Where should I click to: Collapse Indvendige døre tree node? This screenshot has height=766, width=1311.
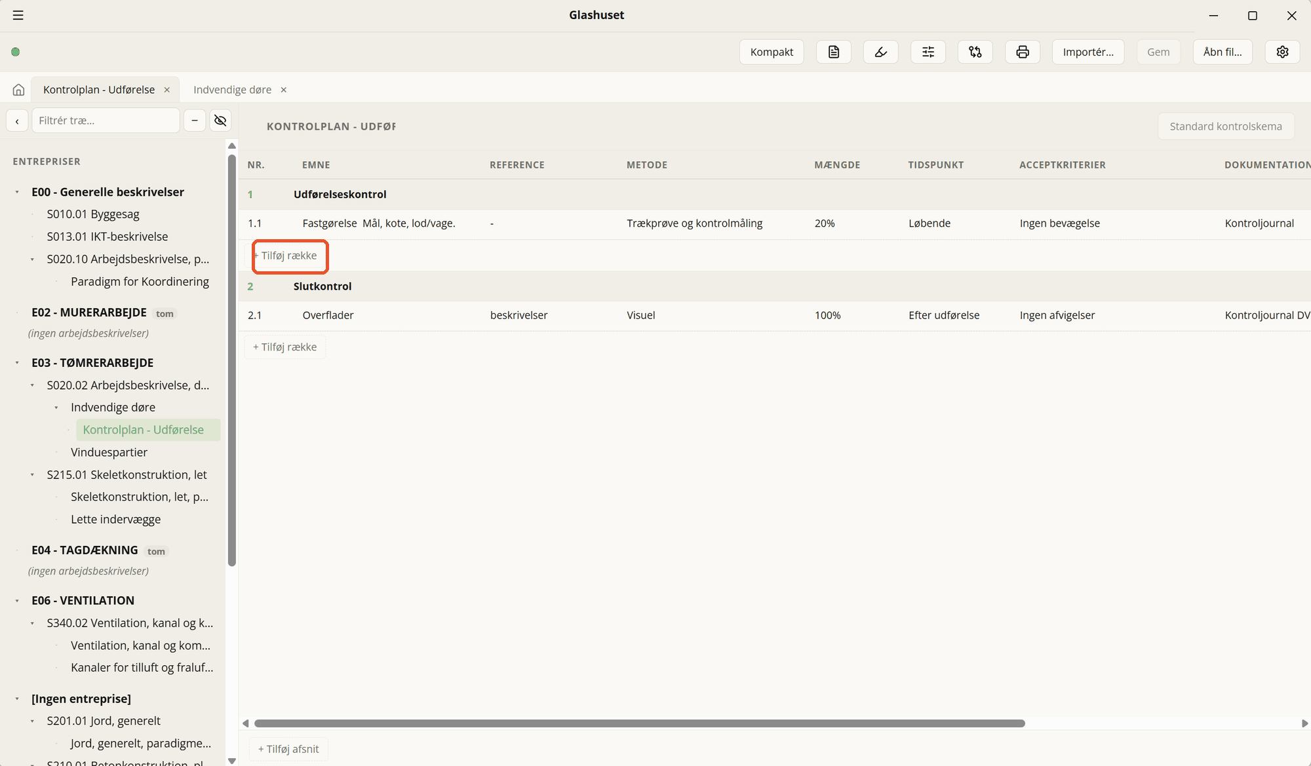click(x=56, y=408)
